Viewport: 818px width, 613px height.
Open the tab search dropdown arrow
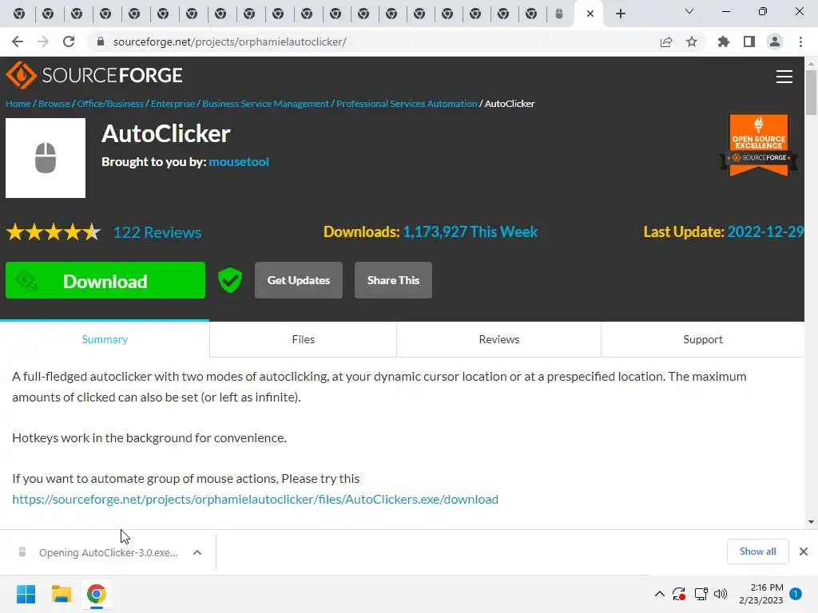coord(689,11)
